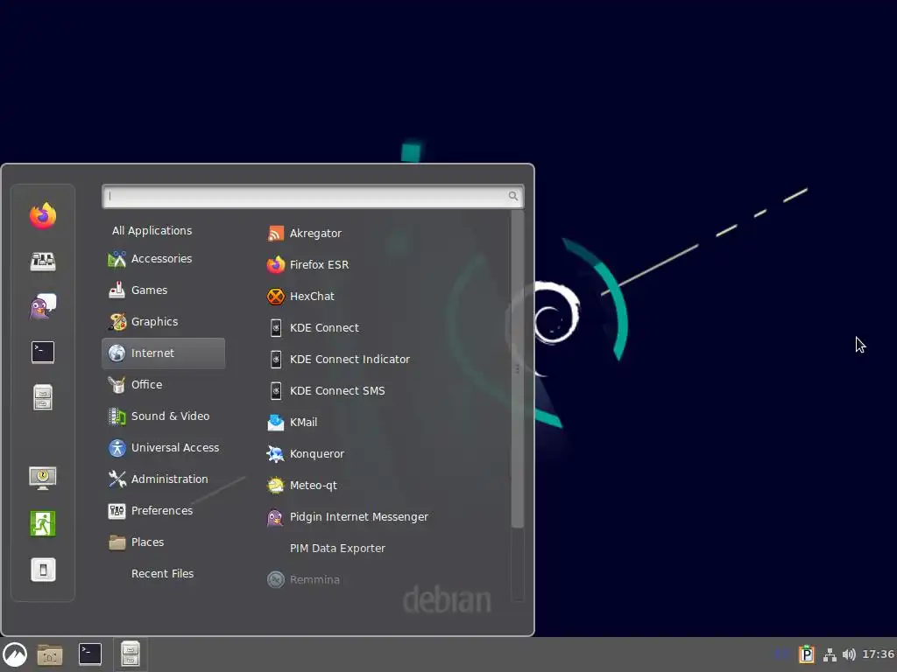Click the Meteo-qt weather icon
897x672 pixels.
pos(276,485)
